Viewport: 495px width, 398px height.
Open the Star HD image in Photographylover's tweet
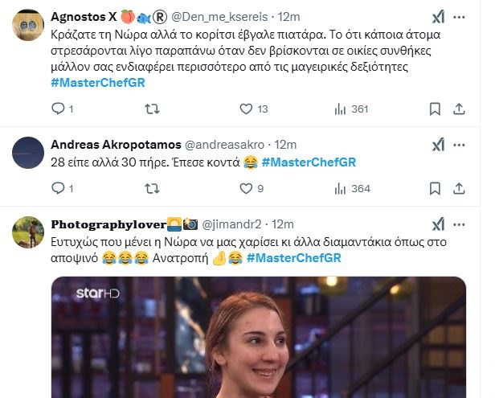[259, 338]
